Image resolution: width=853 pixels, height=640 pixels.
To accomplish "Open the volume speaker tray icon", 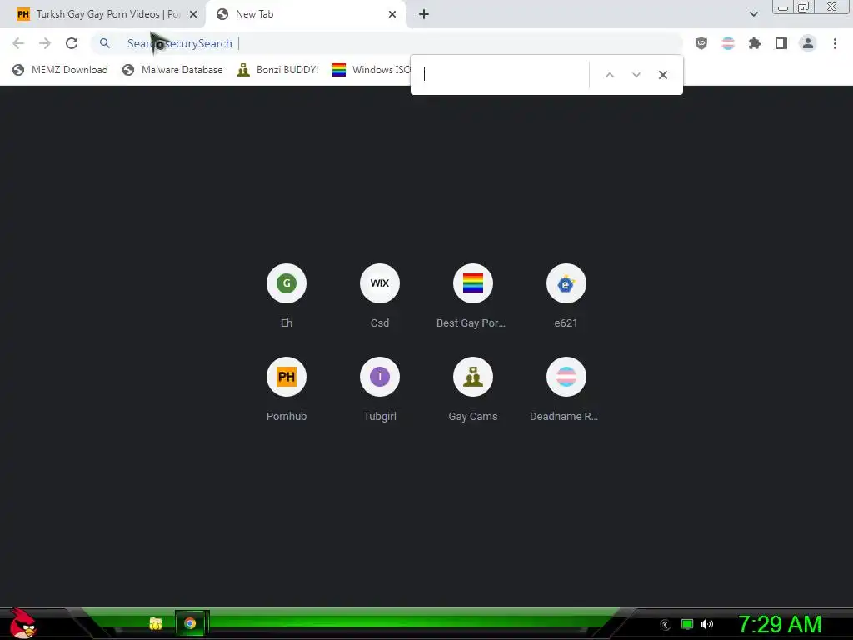I will [707, 624].
